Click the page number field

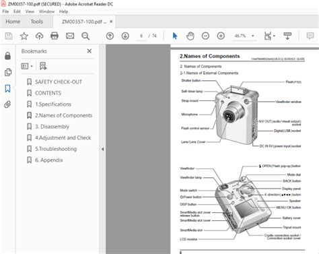tap(141, 36)
